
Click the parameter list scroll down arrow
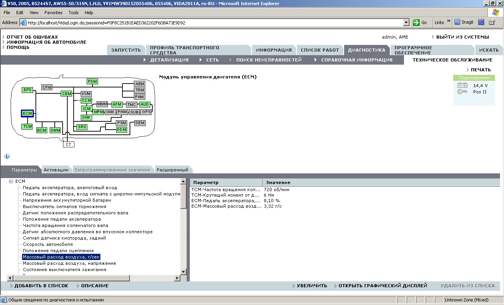[183, 272]
